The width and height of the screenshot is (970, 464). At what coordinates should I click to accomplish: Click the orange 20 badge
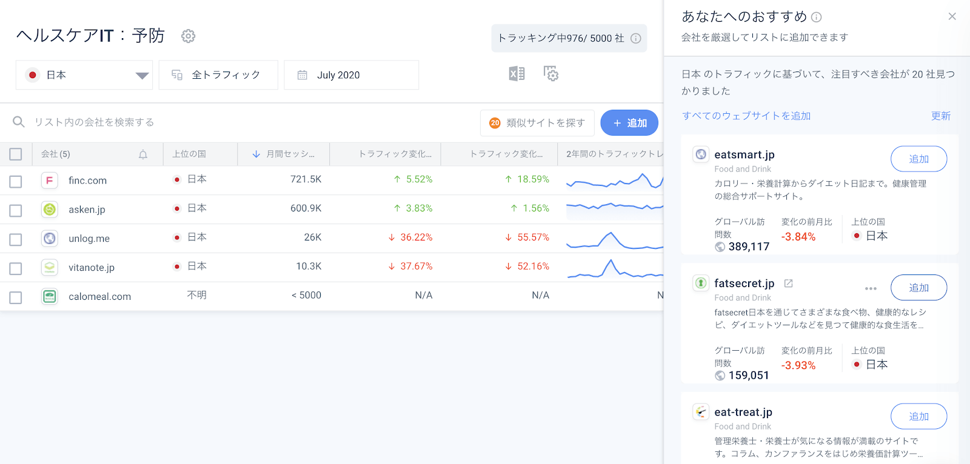pos(495,123)
